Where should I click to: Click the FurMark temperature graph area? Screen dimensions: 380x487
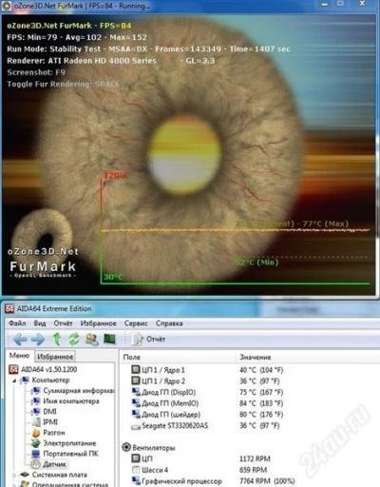coord(235,228)
